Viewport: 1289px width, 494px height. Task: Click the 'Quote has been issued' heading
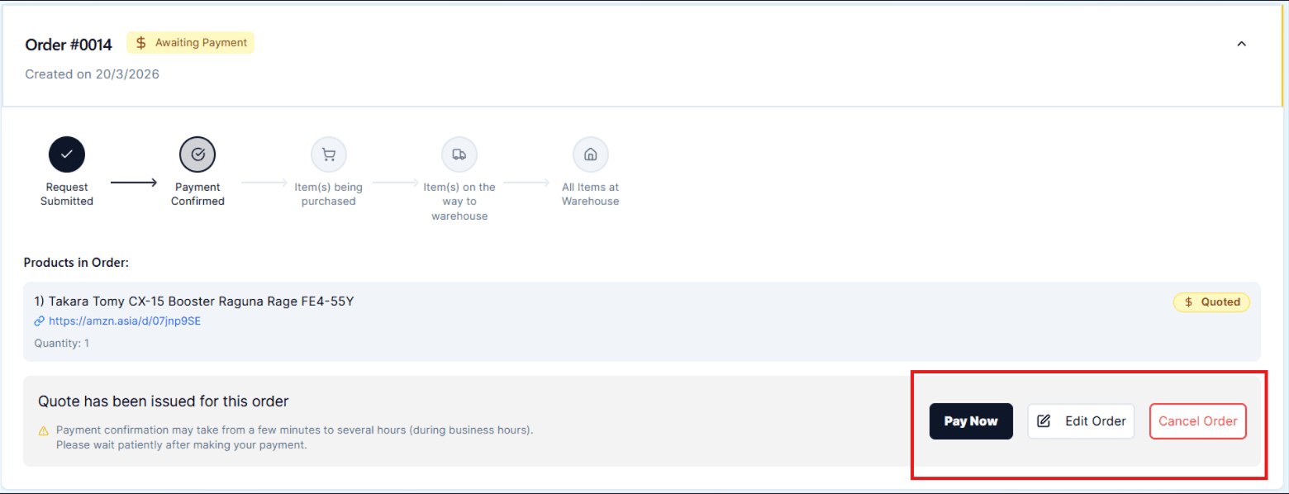(163, 401)
